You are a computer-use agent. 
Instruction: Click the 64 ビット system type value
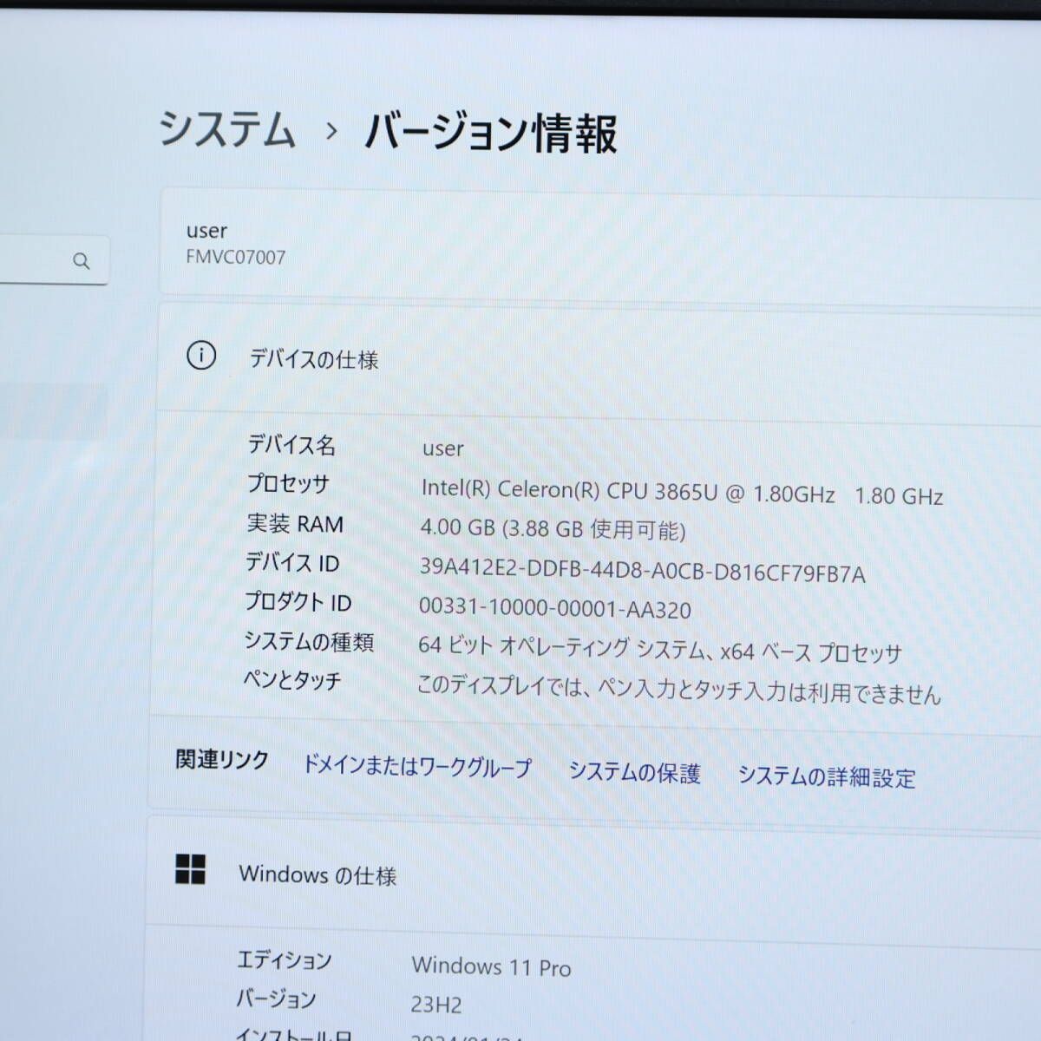660,649
